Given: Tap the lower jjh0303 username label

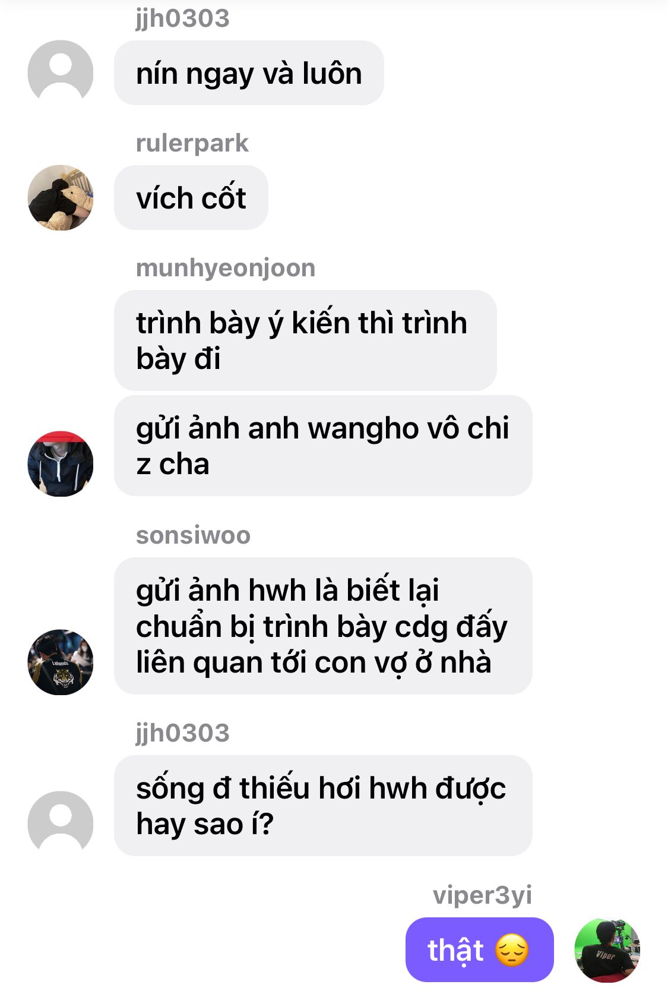Looking at the screenshot, I should pos(183,733).
